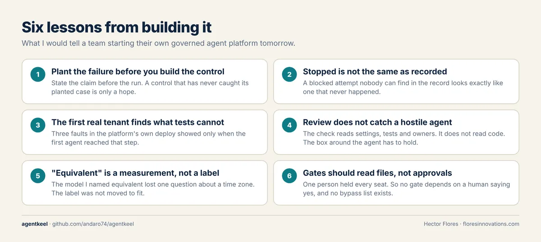
Task: Click the subtitle about governed agent platform
Action: [x=158, y=44]
